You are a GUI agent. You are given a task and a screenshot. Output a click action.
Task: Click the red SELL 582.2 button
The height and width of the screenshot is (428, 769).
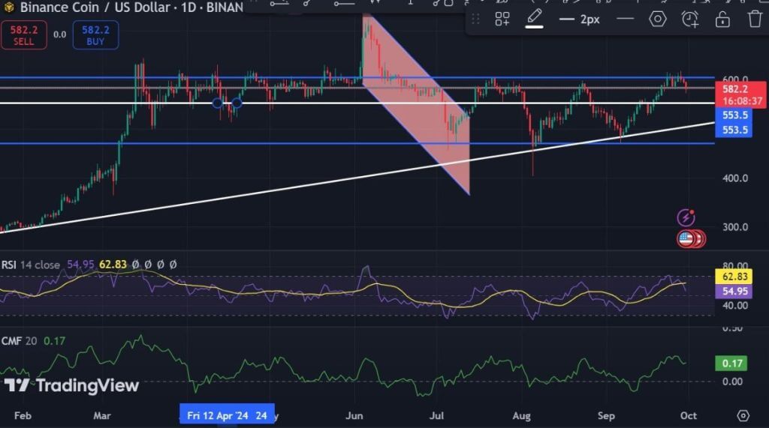[x=23, y=34]
